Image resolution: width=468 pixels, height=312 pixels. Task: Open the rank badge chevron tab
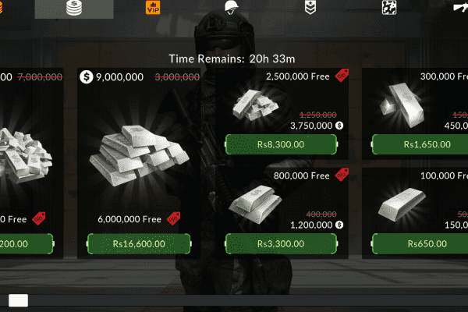coord(310,8)
